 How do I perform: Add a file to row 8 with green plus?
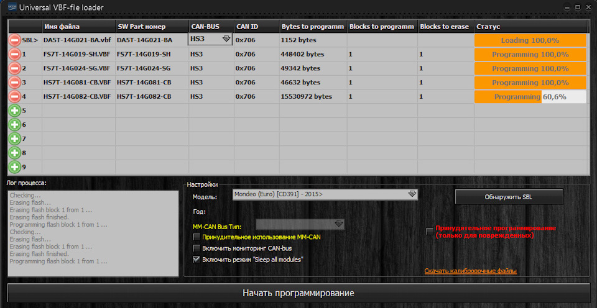[14, 153]
